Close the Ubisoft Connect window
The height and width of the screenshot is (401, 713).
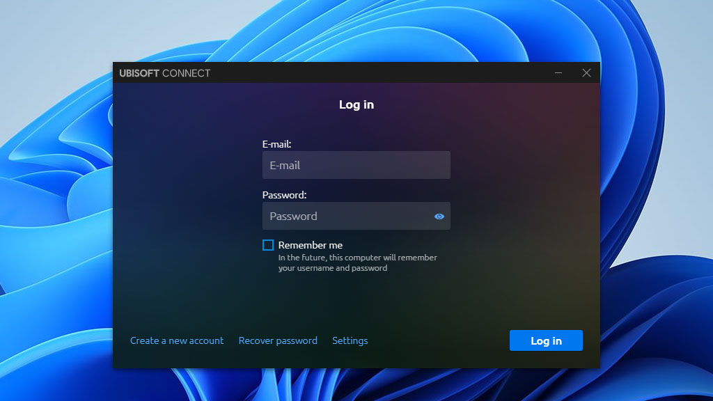point(586,72)
